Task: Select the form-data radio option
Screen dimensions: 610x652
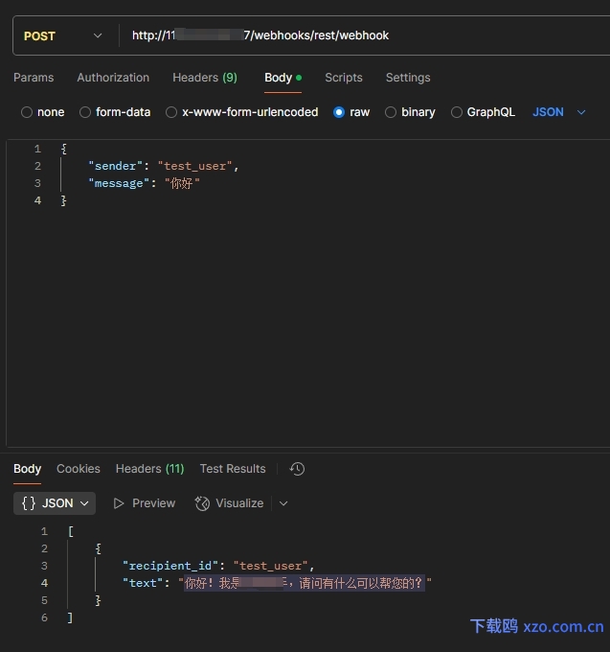Action: [x=85, y=112]
